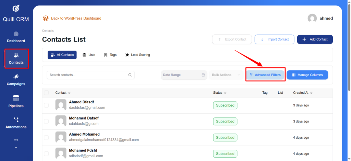Click the Search contacts input field
The height and width of the screenshot is (161, 351).
pyautogui.click(x=87, y=75)
